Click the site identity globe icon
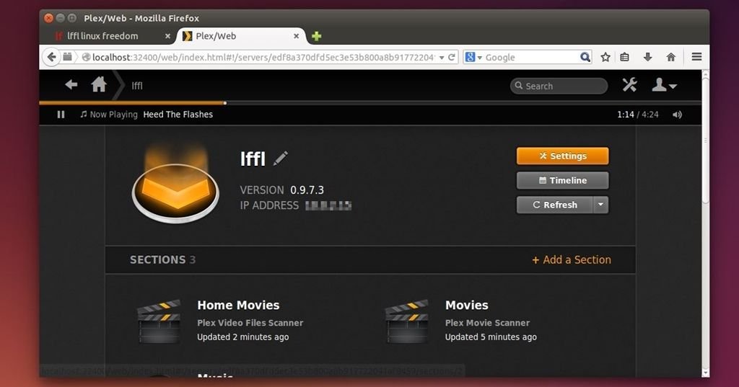 [x=87, y=57]
